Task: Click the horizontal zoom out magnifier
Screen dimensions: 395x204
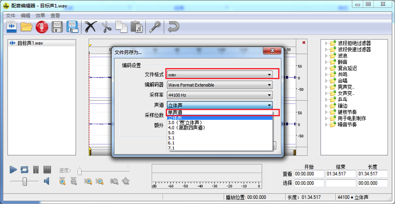Action: (74, 181)
